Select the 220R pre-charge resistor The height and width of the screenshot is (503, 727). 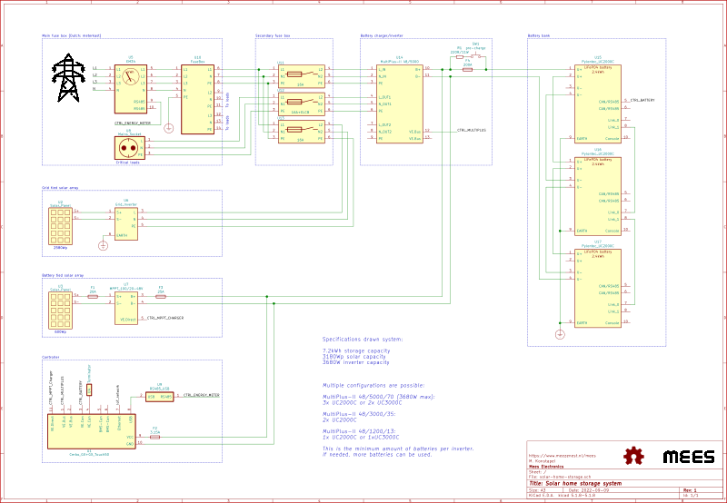(x=460, y=57)
